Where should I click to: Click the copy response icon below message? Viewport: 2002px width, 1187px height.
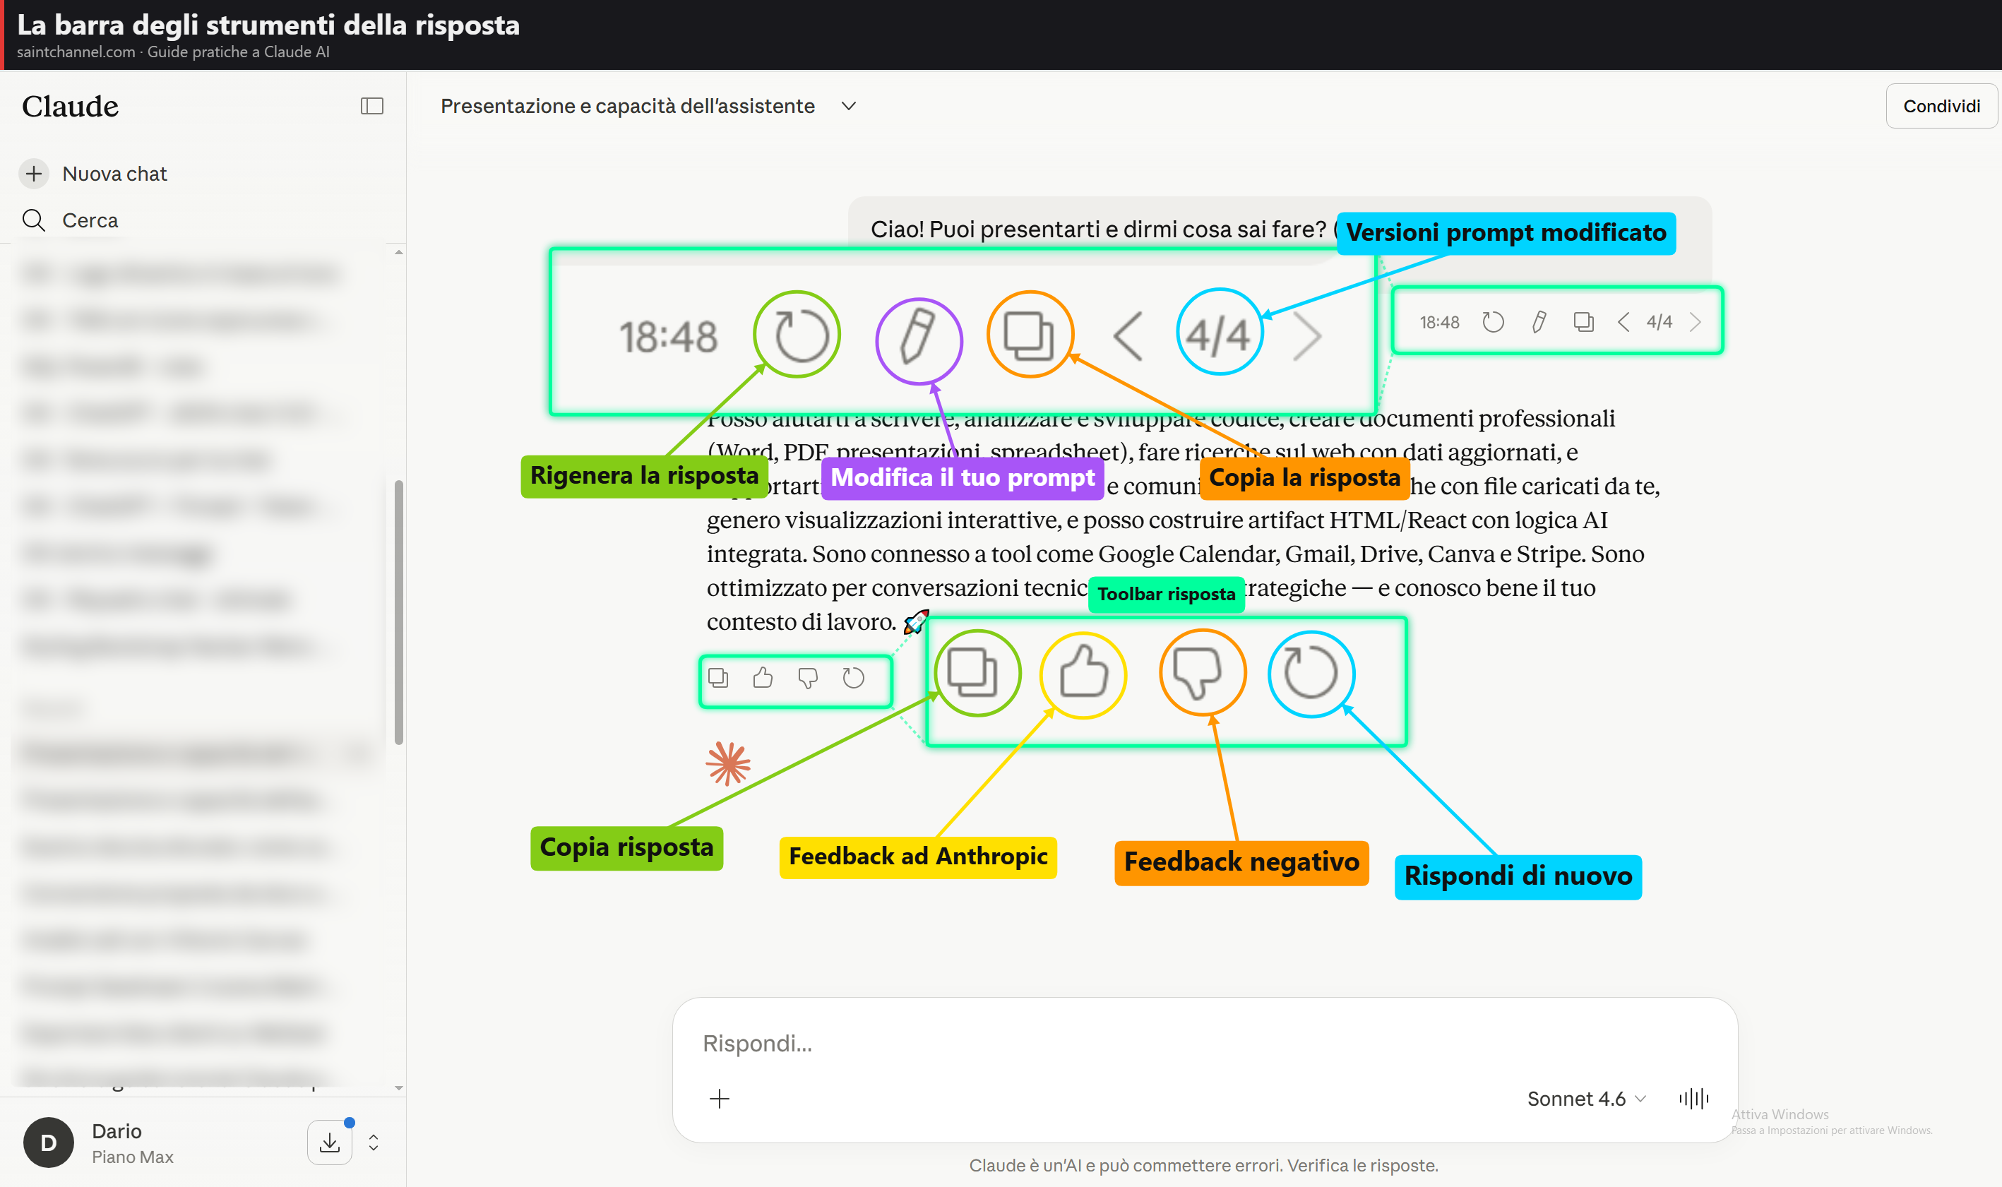point(718,679)
